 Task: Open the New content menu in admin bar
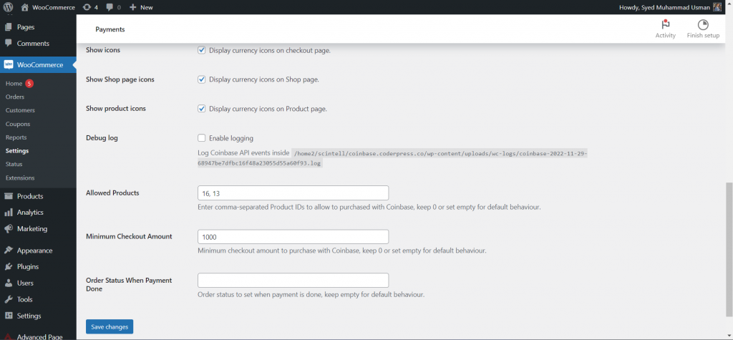pos(141,6)
